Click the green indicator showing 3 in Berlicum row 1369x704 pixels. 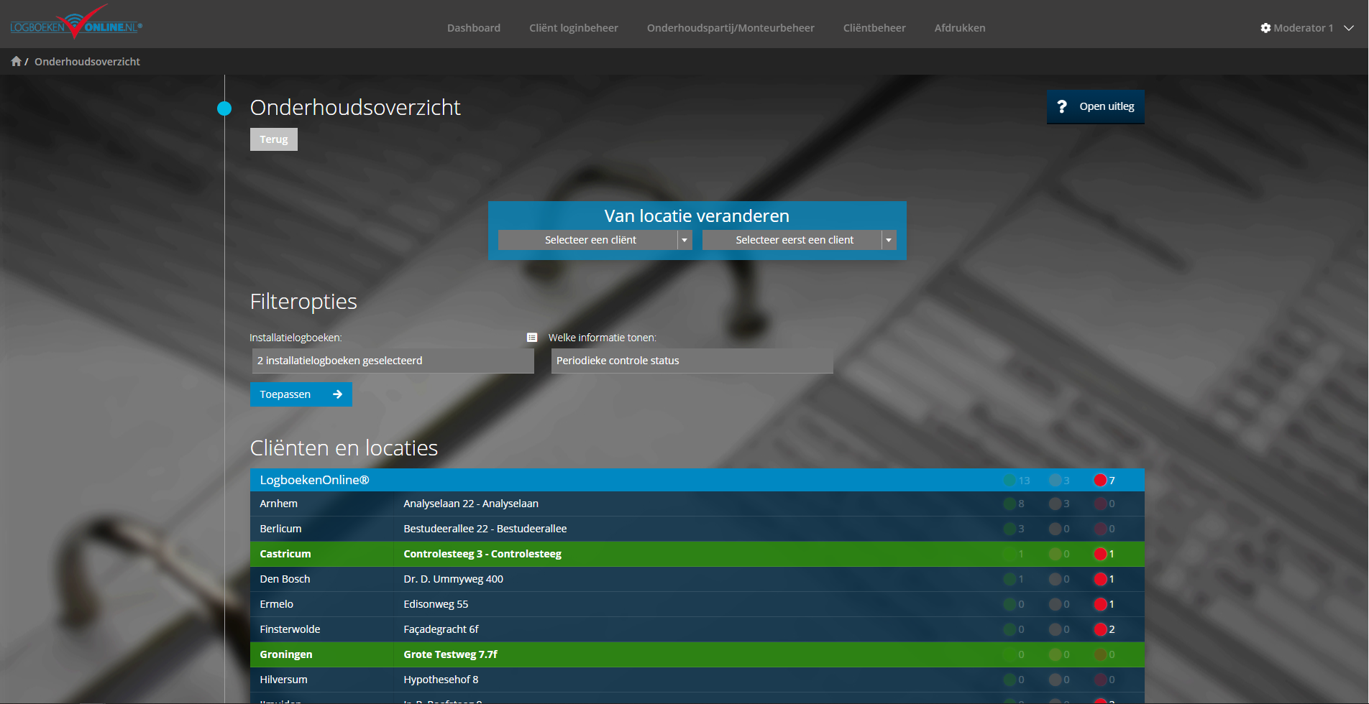[x=1010, y=529]
